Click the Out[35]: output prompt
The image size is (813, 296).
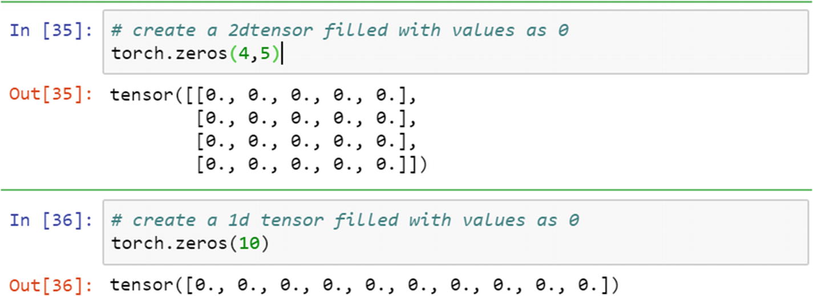coord(50,95)
